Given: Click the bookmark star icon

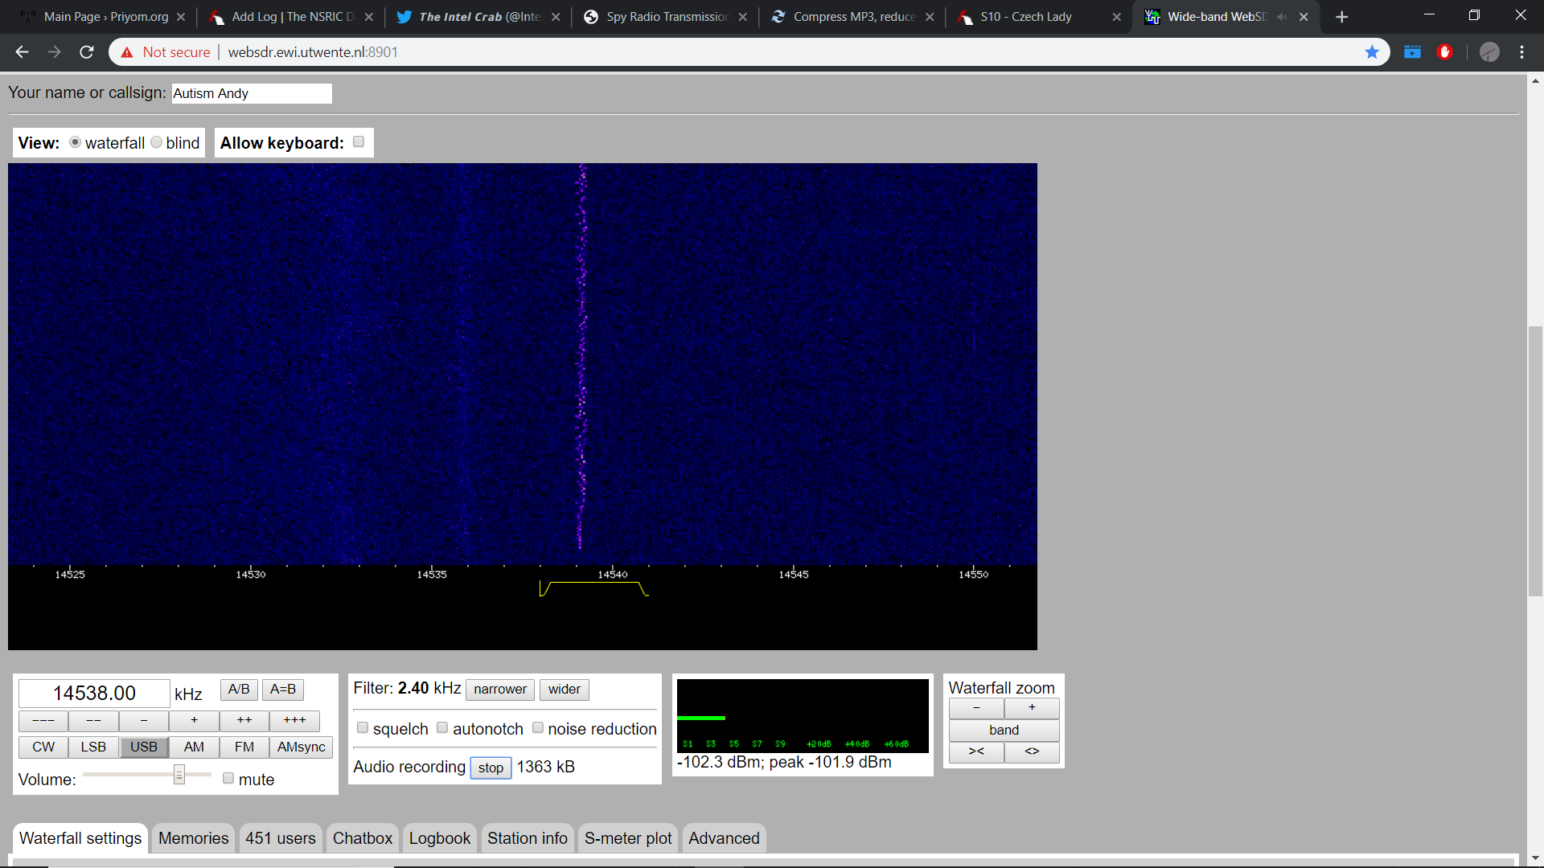Looking at the screenshot, I should 1372,52.
